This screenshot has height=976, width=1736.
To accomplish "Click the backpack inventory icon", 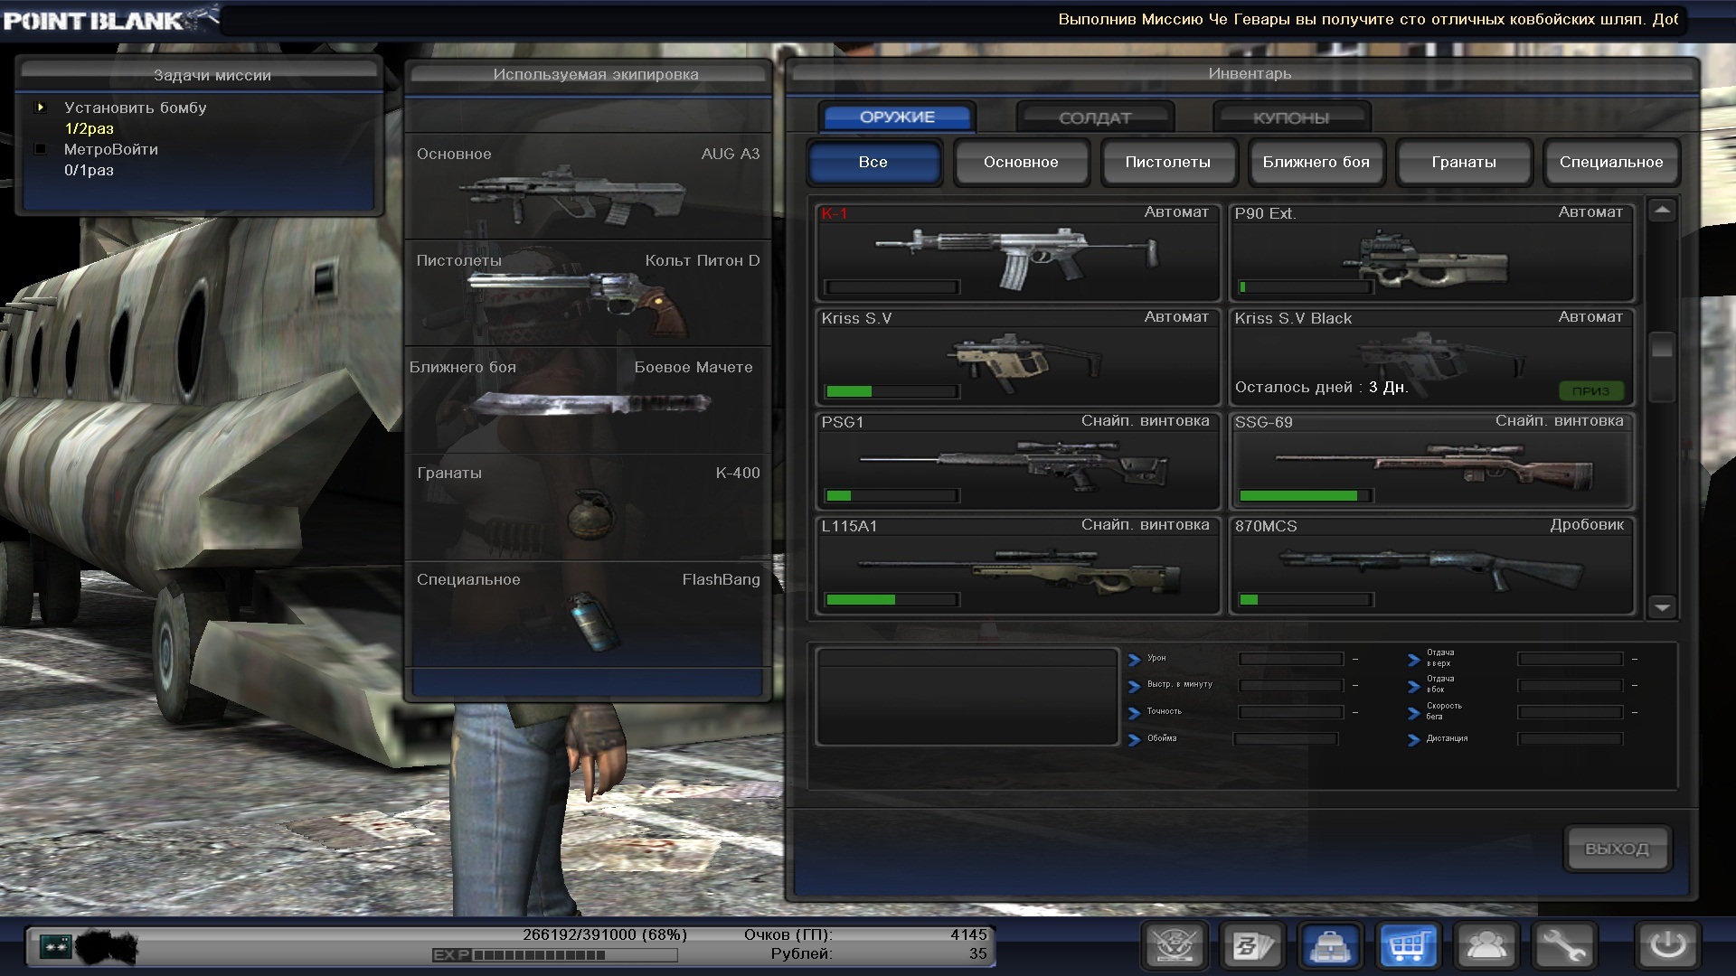I will (x=1331, y=946).
